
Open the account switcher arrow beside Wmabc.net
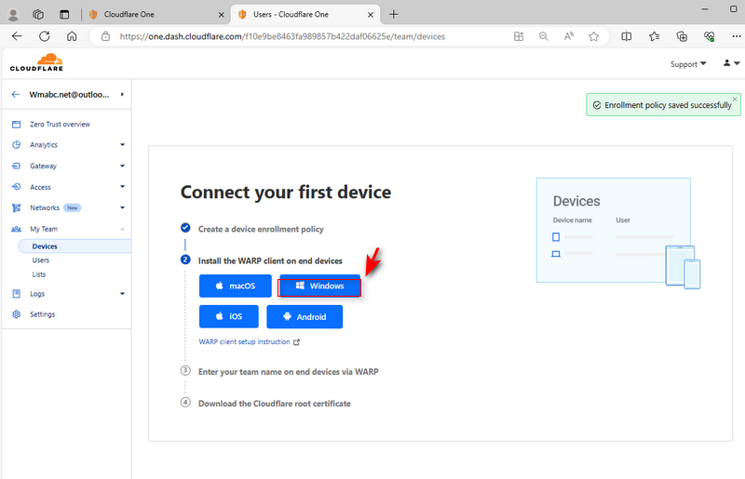tap(122, 95)
